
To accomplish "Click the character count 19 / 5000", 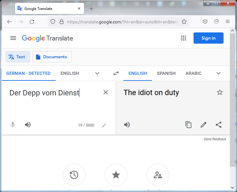I will pyautogui.click(x=86, y=125).
